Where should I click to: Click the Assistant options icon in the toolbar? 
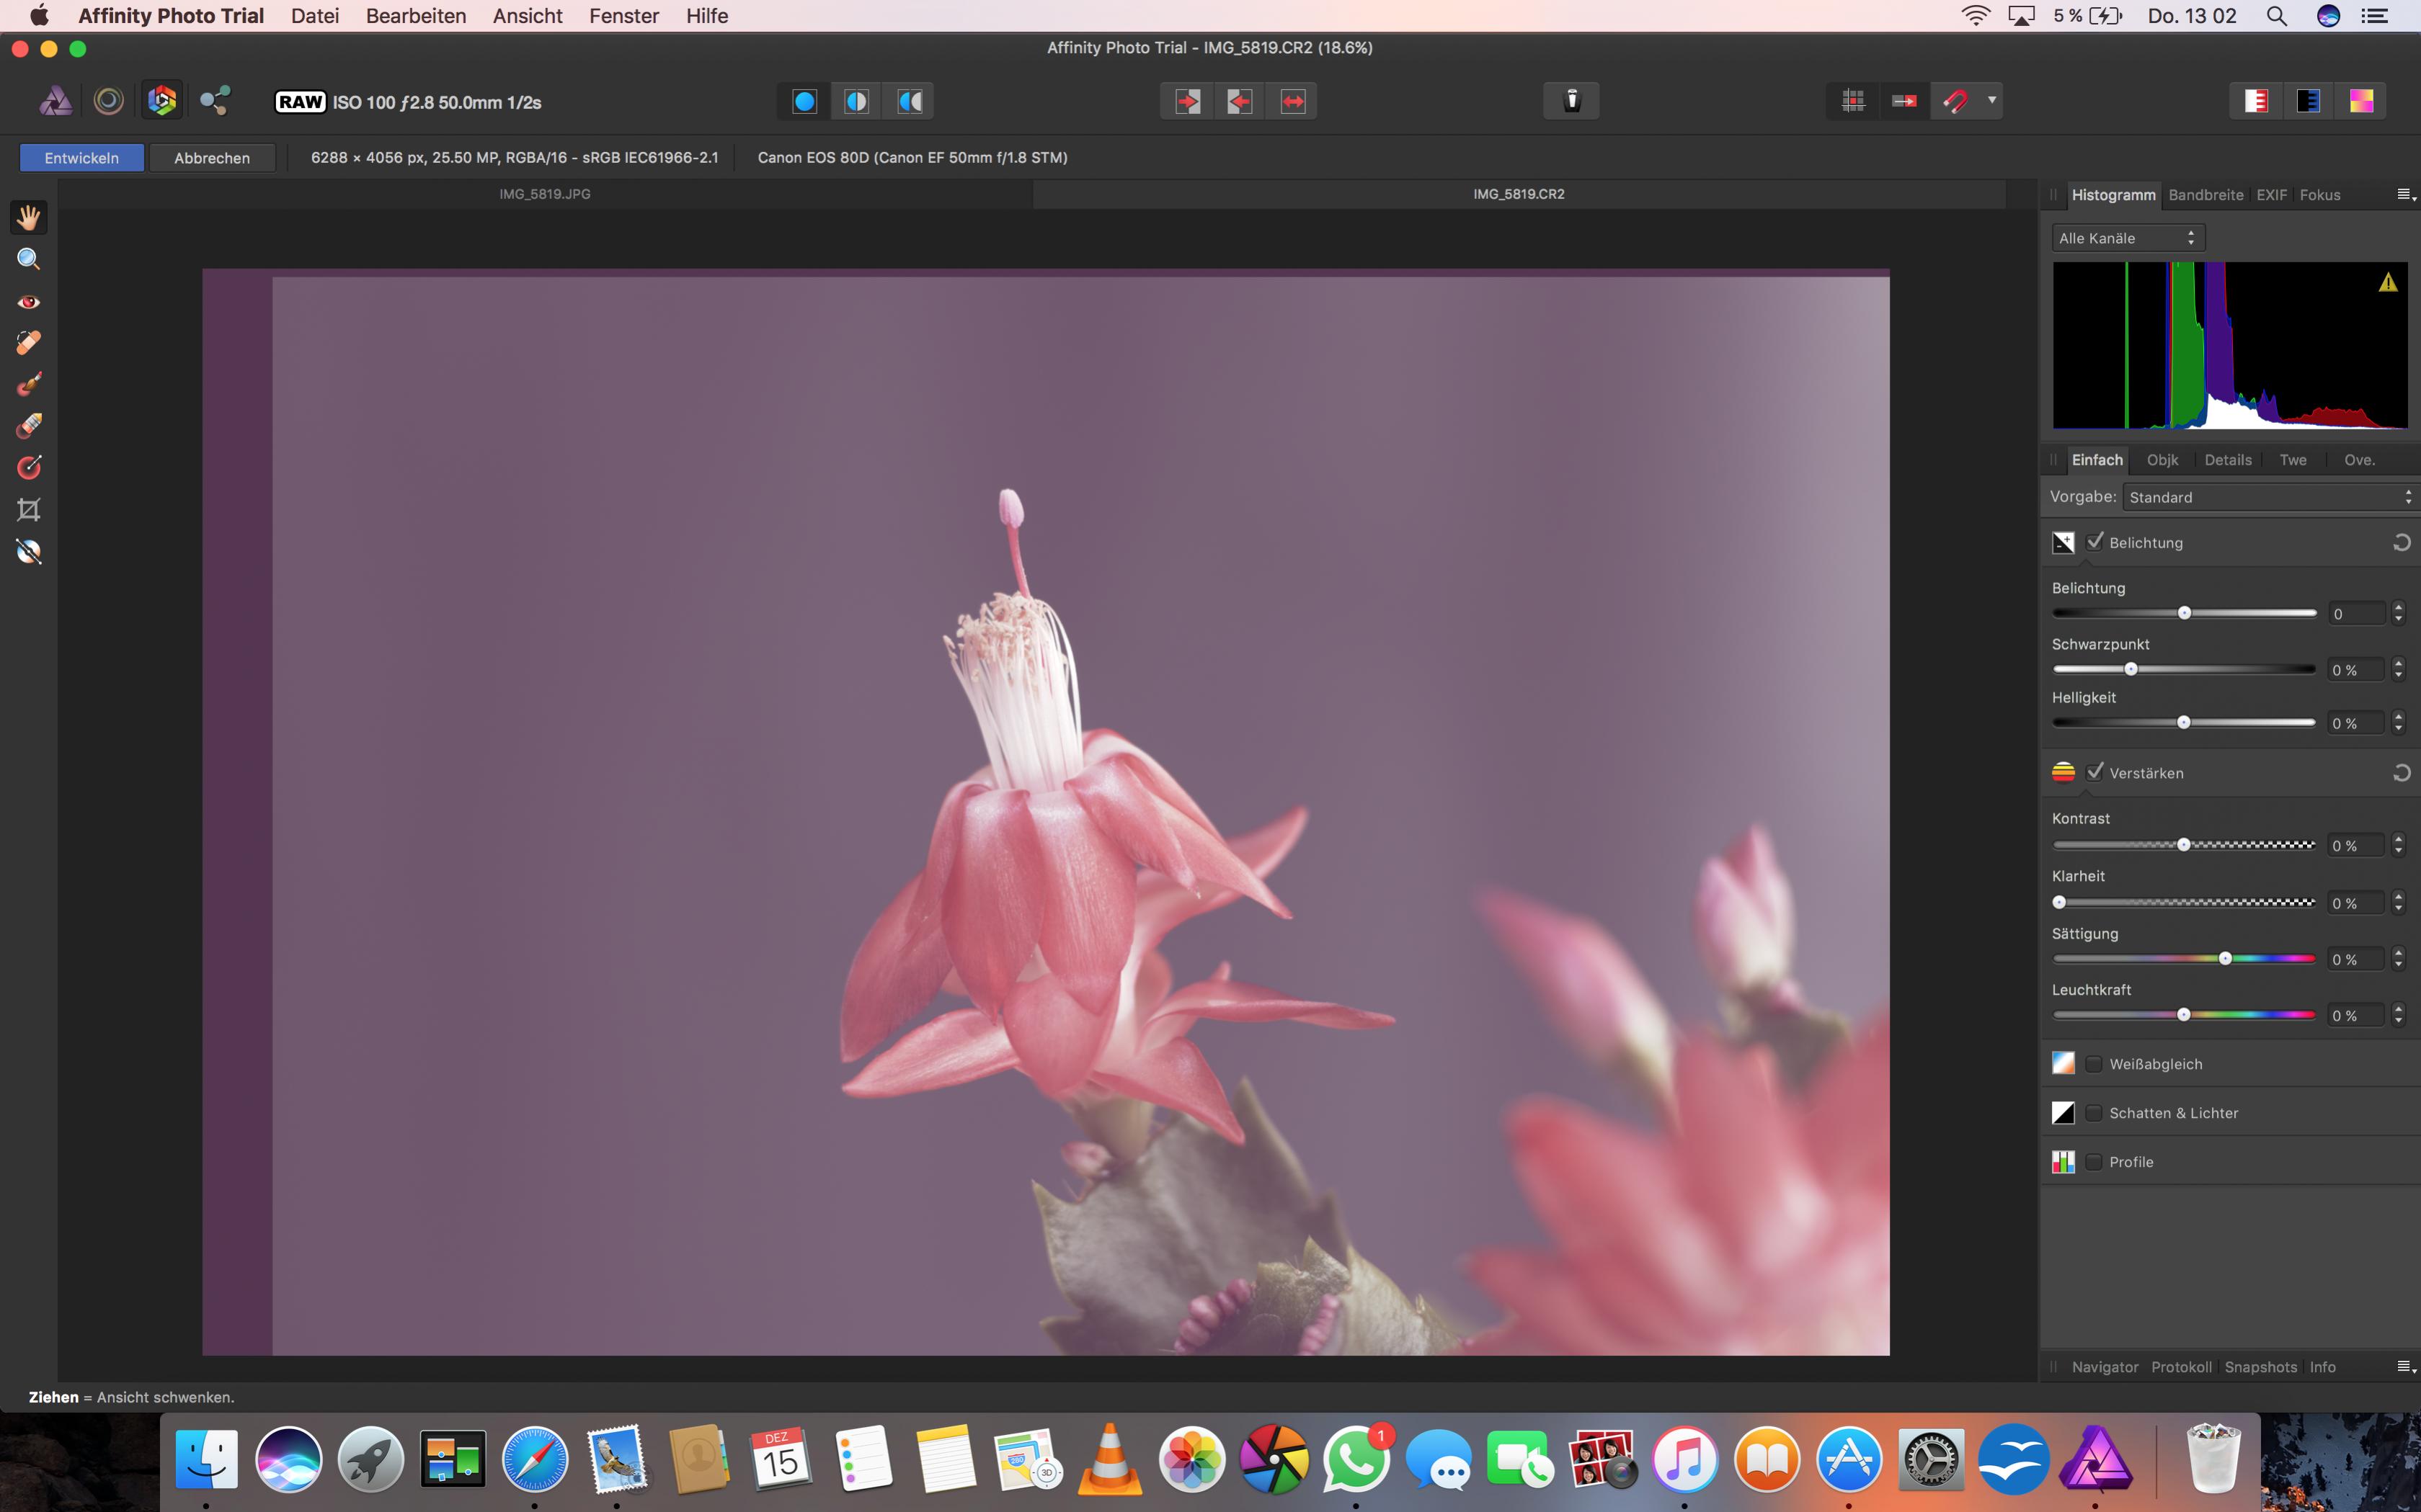1571,101
